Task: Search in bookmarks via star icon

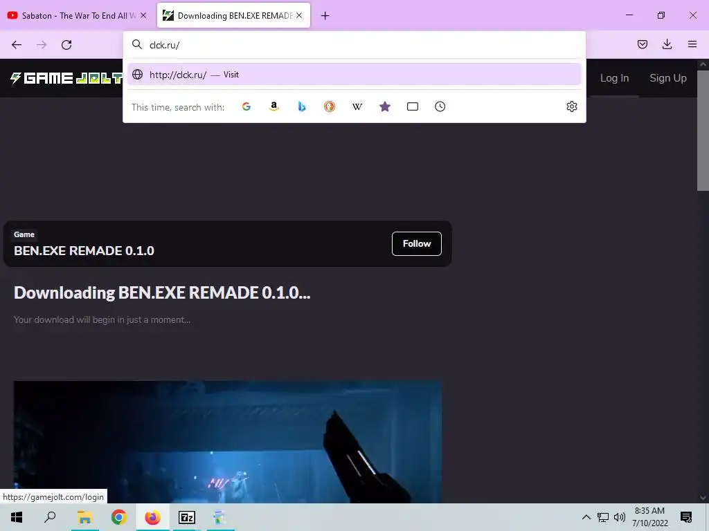Action: 385,106
